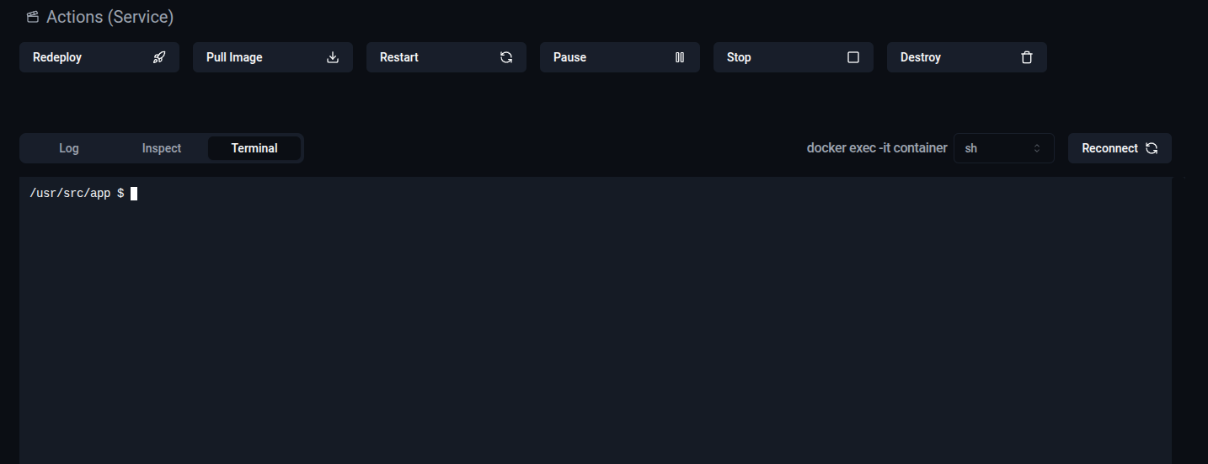Viewport: 1208px width, 464px height.
Task: Click the download arrow icon on Pull Image
Action: (x=333, y=57)
